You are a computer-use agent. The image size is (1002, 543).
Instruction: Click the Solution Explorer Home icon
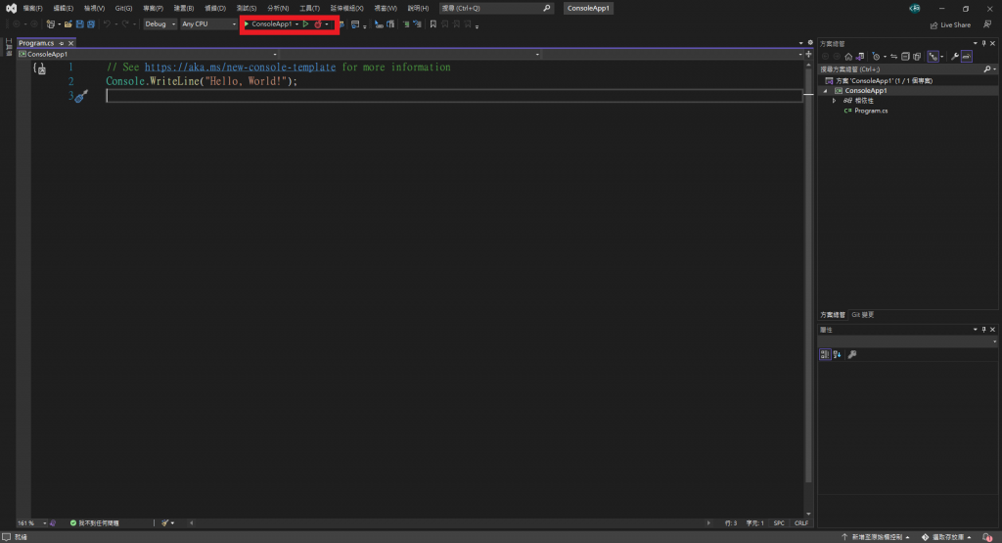pos(848,56)
